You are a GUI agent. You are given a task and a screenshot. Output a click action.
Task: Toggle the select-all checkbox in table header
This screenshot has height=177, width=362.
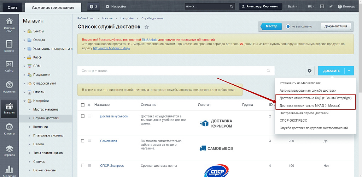83,105
